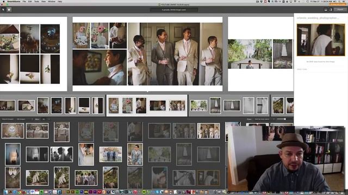Open the SmartAlbums application menu
The height and width of the screenshot is (195, 348).
coord(14,1)
